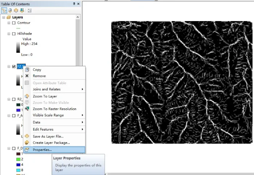254x175 pixels.
Task: Click the Hillshade 'Value' heading
Action: 27,39
